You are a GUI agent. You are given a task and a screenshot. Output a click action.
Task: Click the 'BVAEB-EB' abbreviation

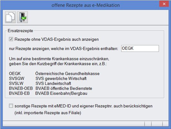click(19, 93)
